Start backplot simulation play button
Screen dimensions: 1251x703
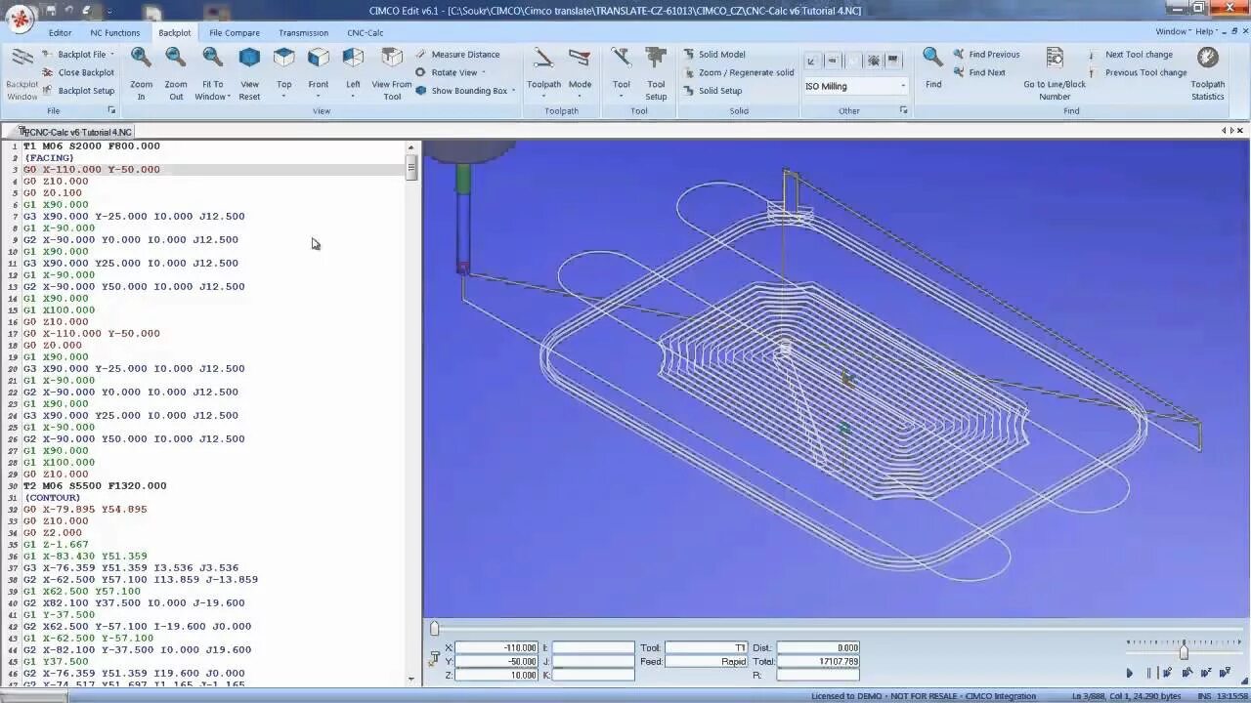point(1130,673)
